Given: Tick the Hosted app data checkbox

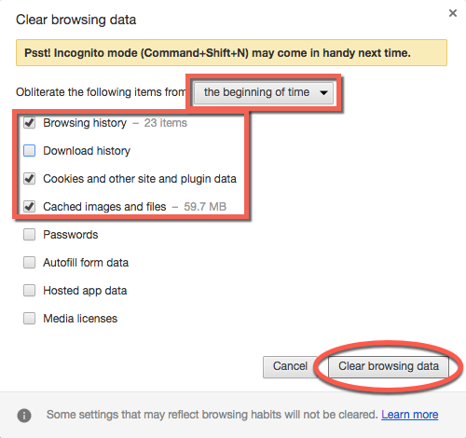Looking at the screenshot, I should [30, 291].
